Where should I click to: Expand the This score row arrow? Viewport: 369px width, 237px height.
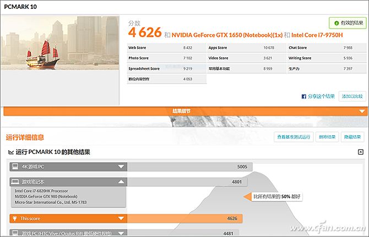pos(121,218)
